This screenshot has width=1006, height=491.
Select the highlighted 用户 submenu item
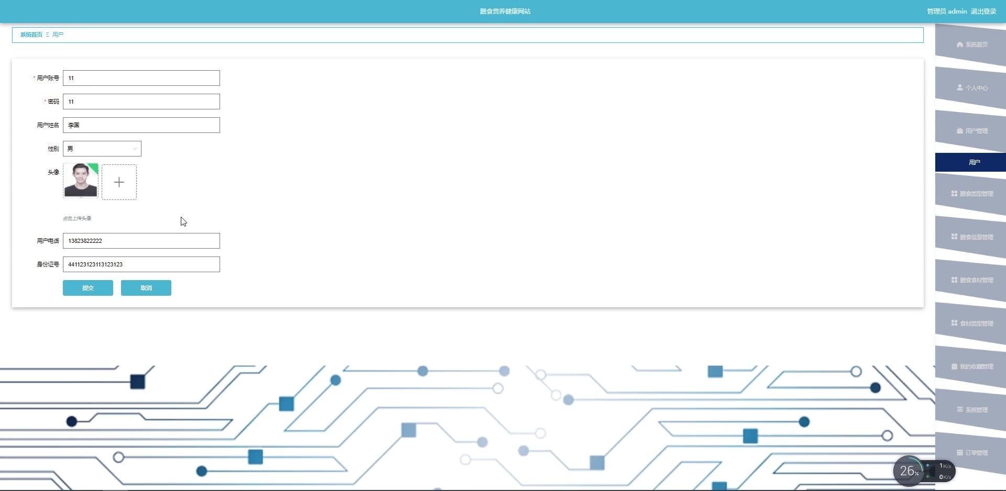coord(971,162)
